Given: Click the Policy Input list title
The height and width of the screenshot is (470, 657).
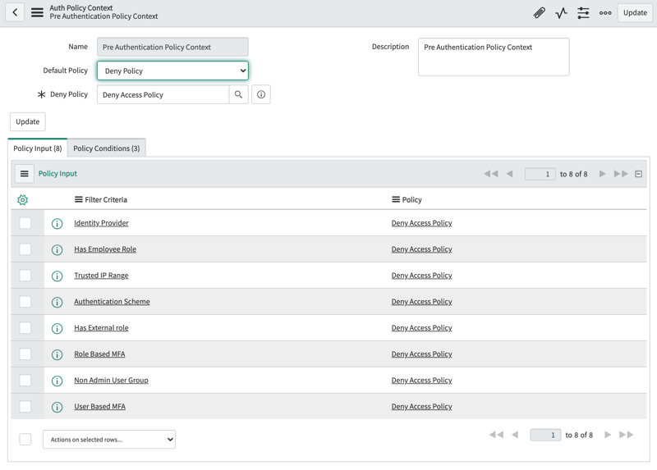Looking at the screenshot, I should (57, 174).
